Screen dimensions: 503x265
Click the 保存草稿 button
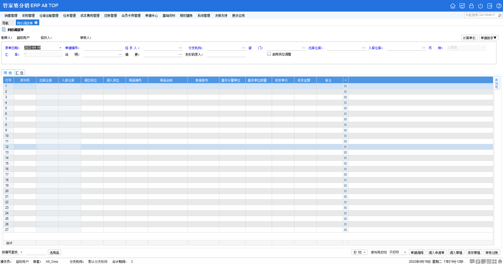474,252
